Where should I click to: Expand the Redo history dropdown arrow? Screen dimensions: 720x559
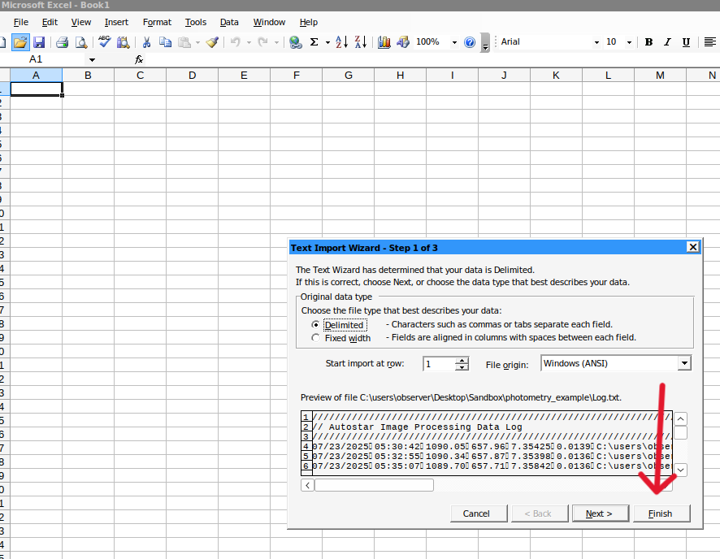point(276,42)
